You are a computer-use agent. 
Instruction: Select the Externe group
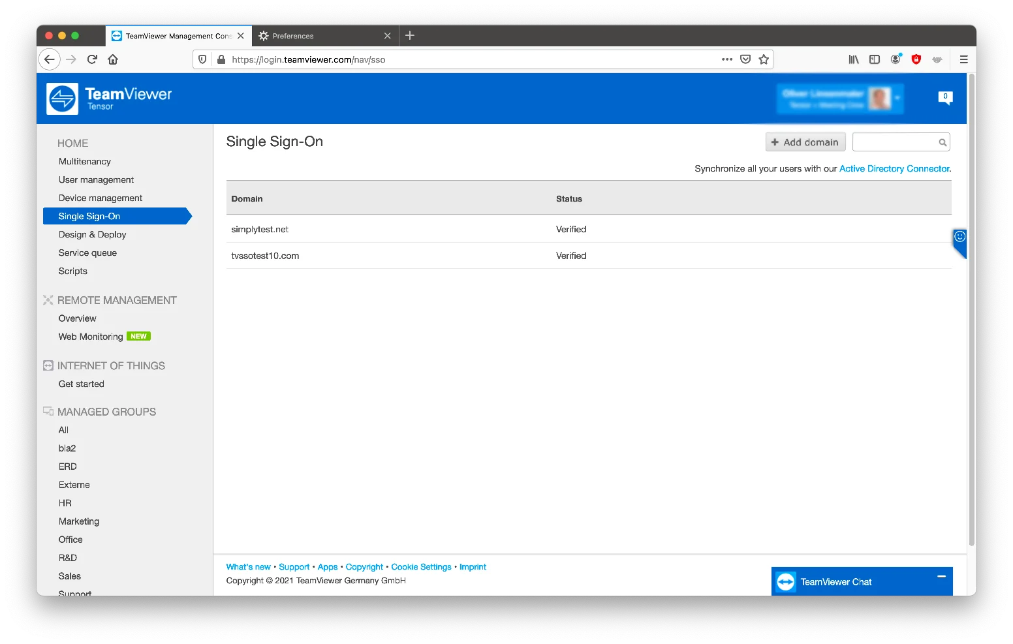[74, 485]
